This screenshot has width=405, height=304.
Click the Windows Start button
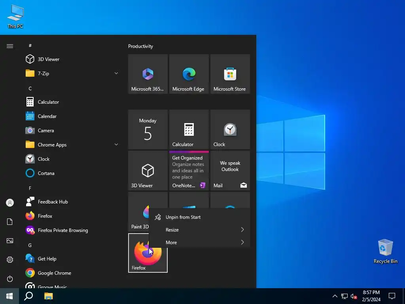9,296
